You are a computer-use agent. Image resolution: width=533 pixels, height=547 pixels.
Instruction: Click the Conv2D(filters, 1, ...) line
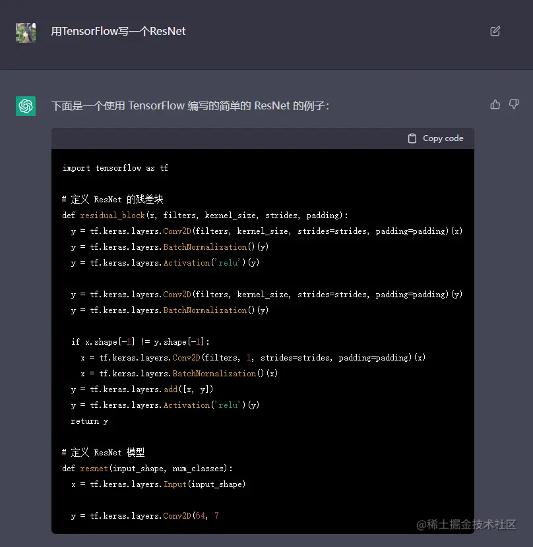(253, 358)
